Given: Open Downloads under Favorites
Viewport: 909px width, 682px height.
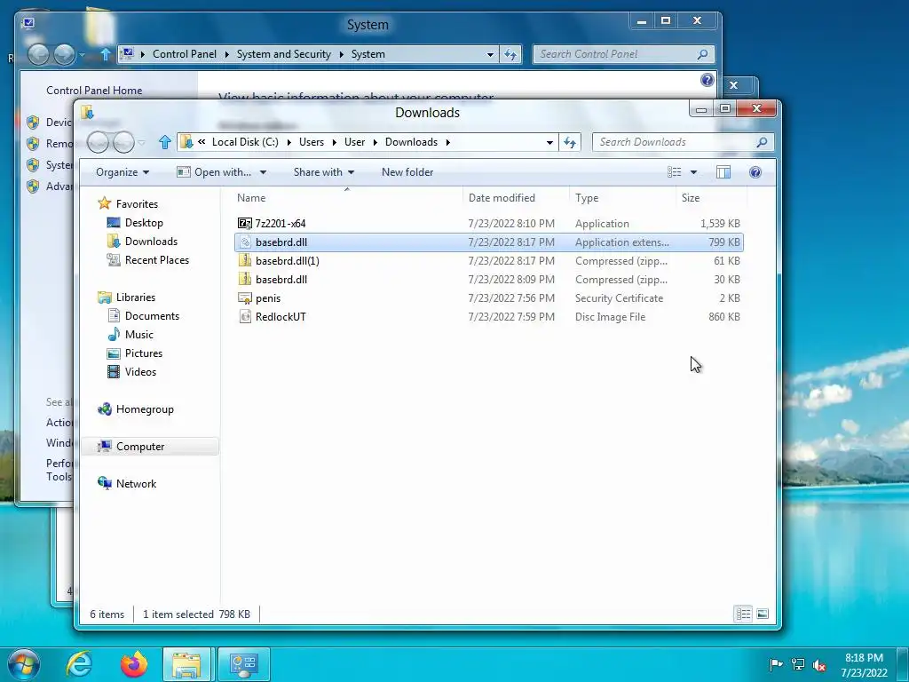Looking at the screenshot, I should click(151, 242).
